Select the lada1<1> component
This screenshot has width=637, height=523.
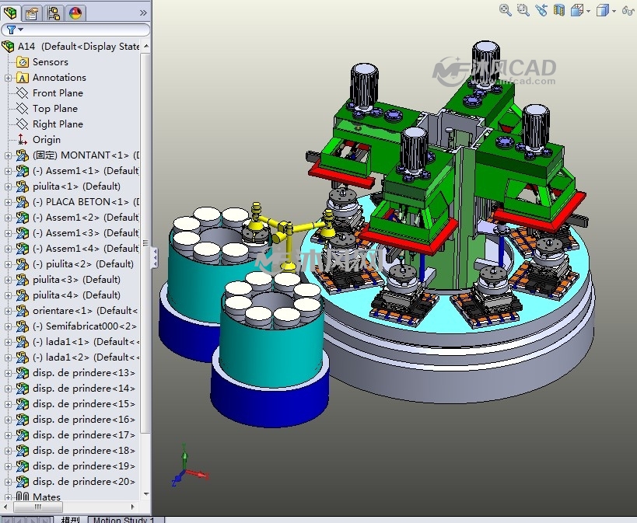(86, 342)
